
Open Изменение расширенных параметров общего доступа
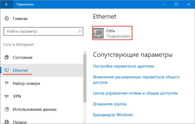pyautogui.click(x=136, y=80)
